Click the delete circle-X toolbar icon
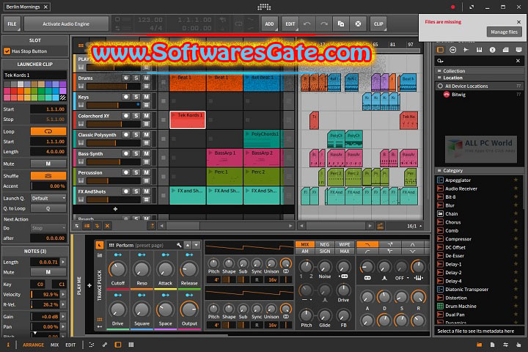 [x=358, y=24]
